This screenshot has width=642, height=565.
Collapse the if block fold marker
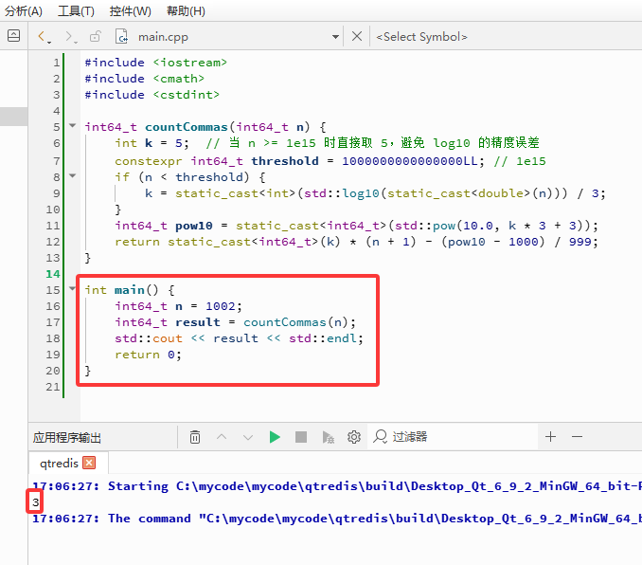(x=73, y=176)
